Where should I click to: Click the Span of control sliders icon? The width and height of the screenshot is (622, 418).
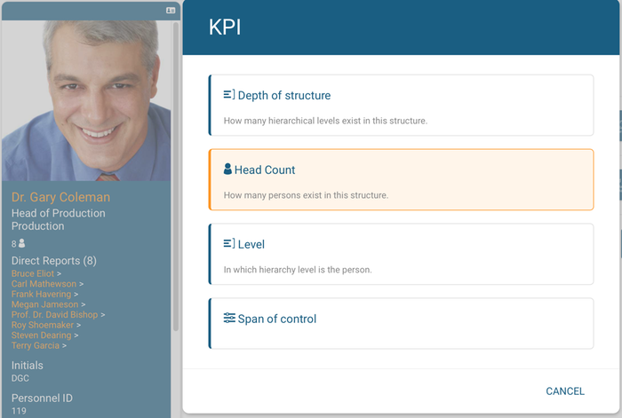[x=229, y=318]
